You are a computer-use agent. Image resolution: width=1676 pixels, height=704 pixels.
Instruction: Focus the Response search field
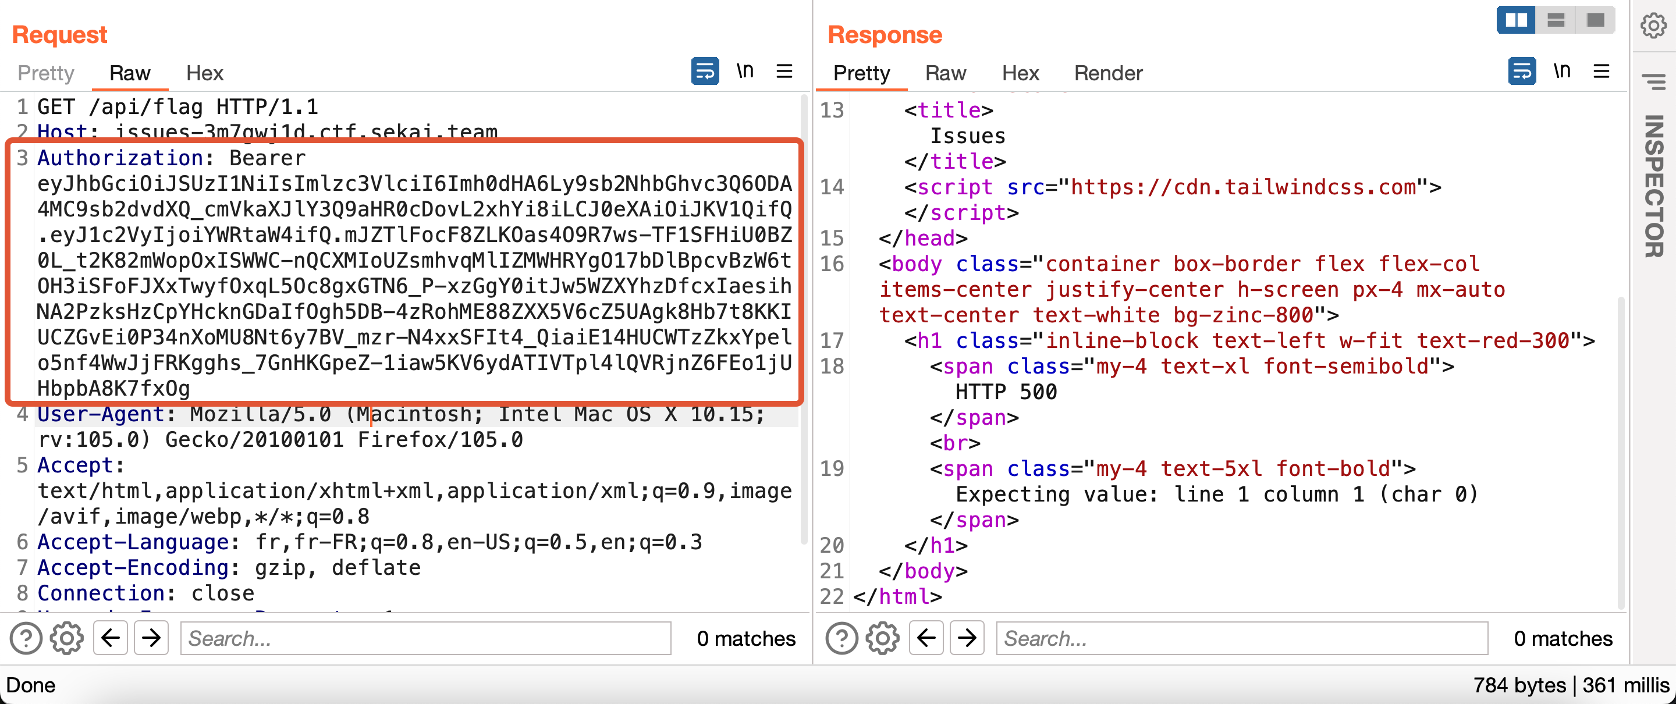point(1242,638)
